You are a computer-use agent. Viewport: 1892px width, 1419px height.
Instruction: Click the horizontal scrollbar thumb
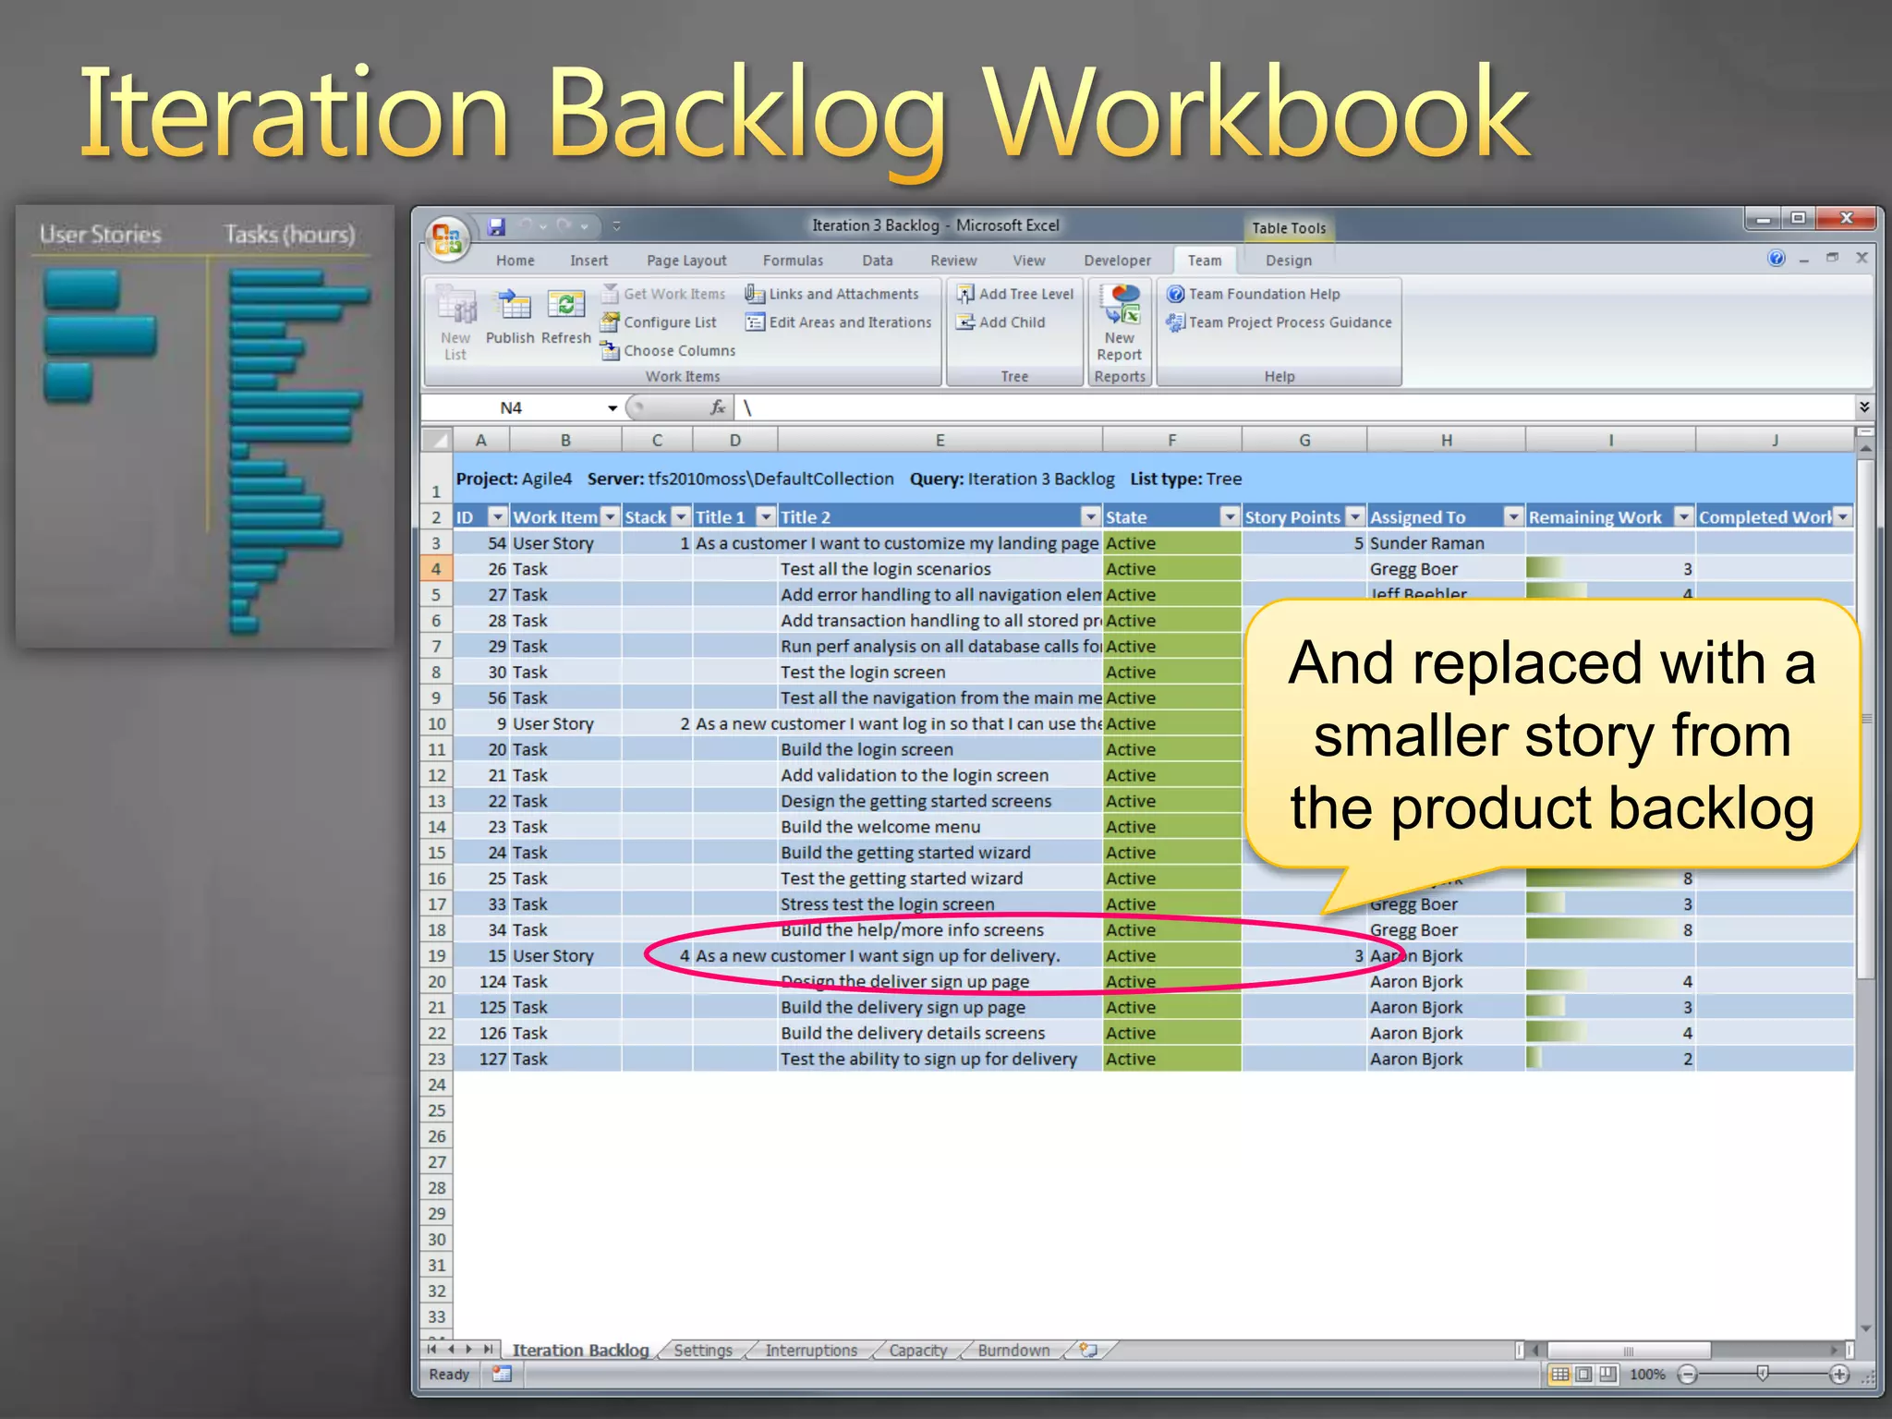pyautogui.click(x=1629, y=1351)
